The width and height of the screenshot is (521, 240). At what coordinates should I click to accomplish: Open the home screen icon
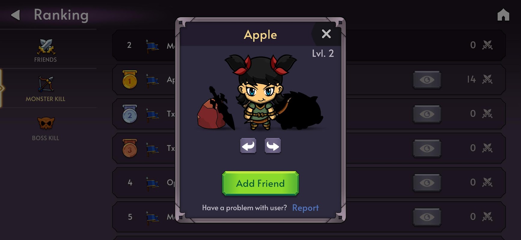point(503,15)
